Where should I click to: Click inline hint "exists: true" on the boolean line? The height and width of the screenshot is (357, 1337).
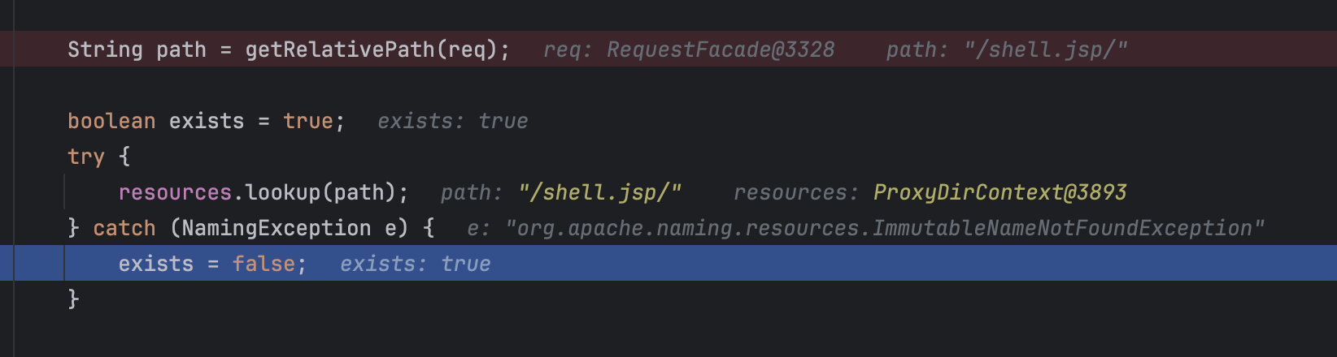pyautogui.click(x=453, y=121)
